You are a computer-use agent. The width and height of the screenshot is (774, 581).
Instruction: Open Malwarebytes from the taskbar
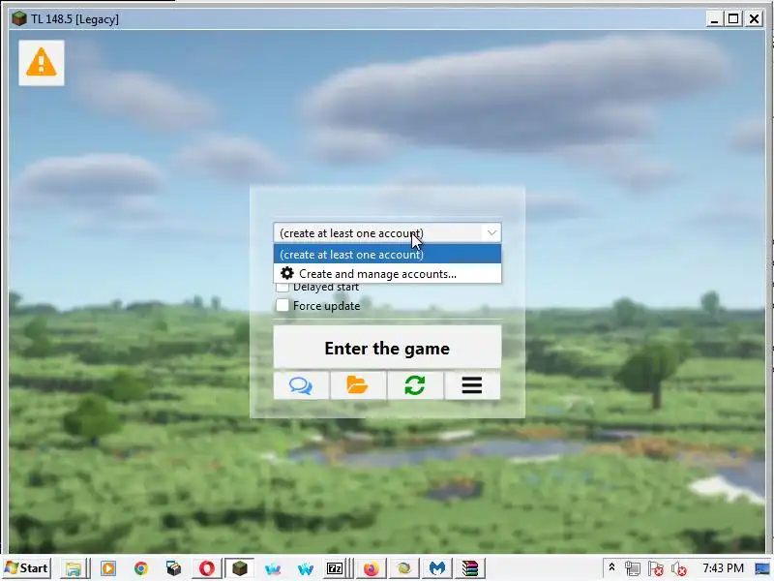(437, 568)
